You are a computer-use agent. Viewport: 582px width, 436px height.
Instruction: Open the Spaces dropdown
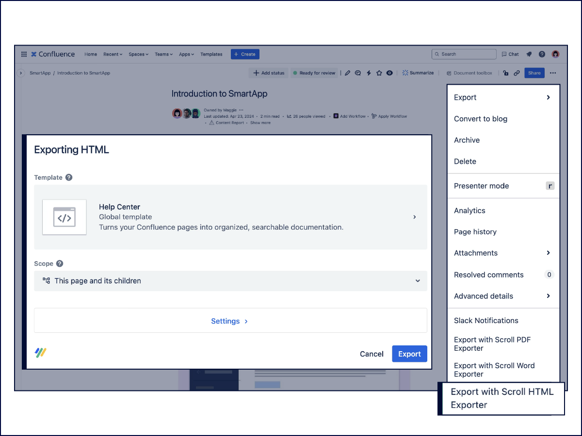tap(139, 54)
